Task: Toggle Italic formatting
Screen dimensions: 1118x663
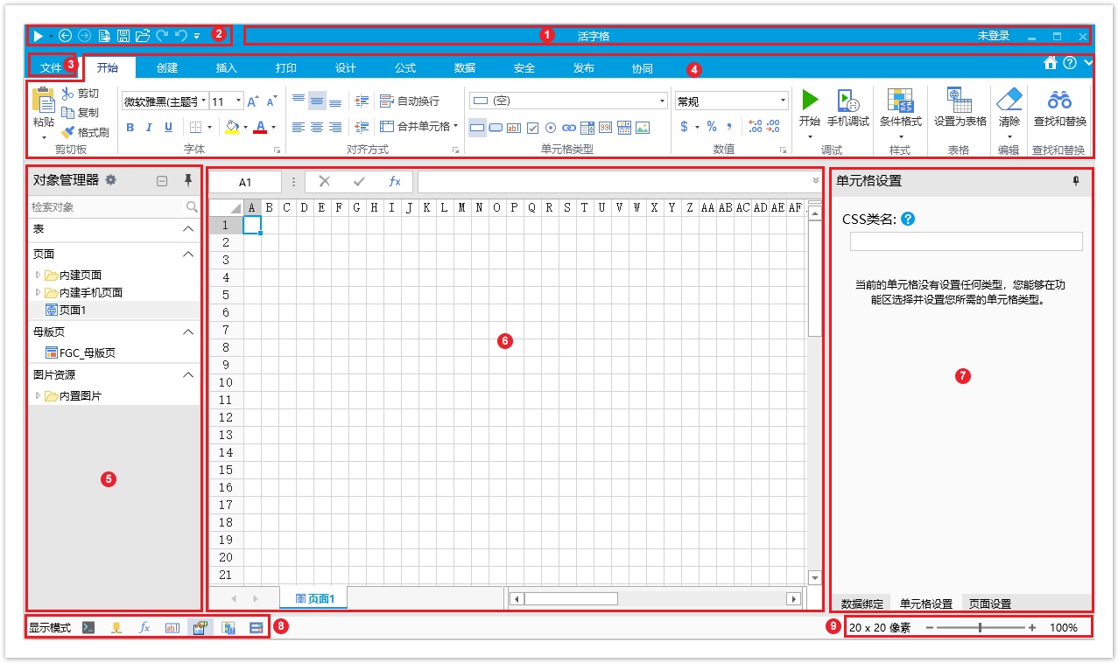Action: pyautogui.click(x=149, y=127)
